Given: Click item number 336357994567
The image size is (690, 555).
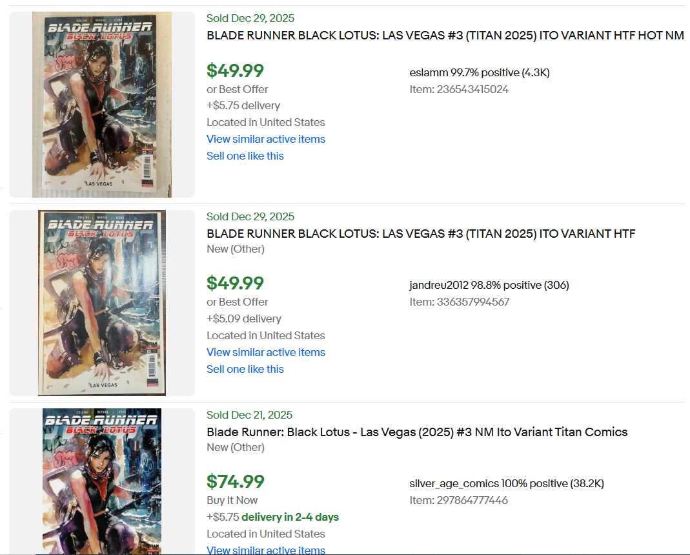Looking at the screenshot, I should click(x=459, y=302).
